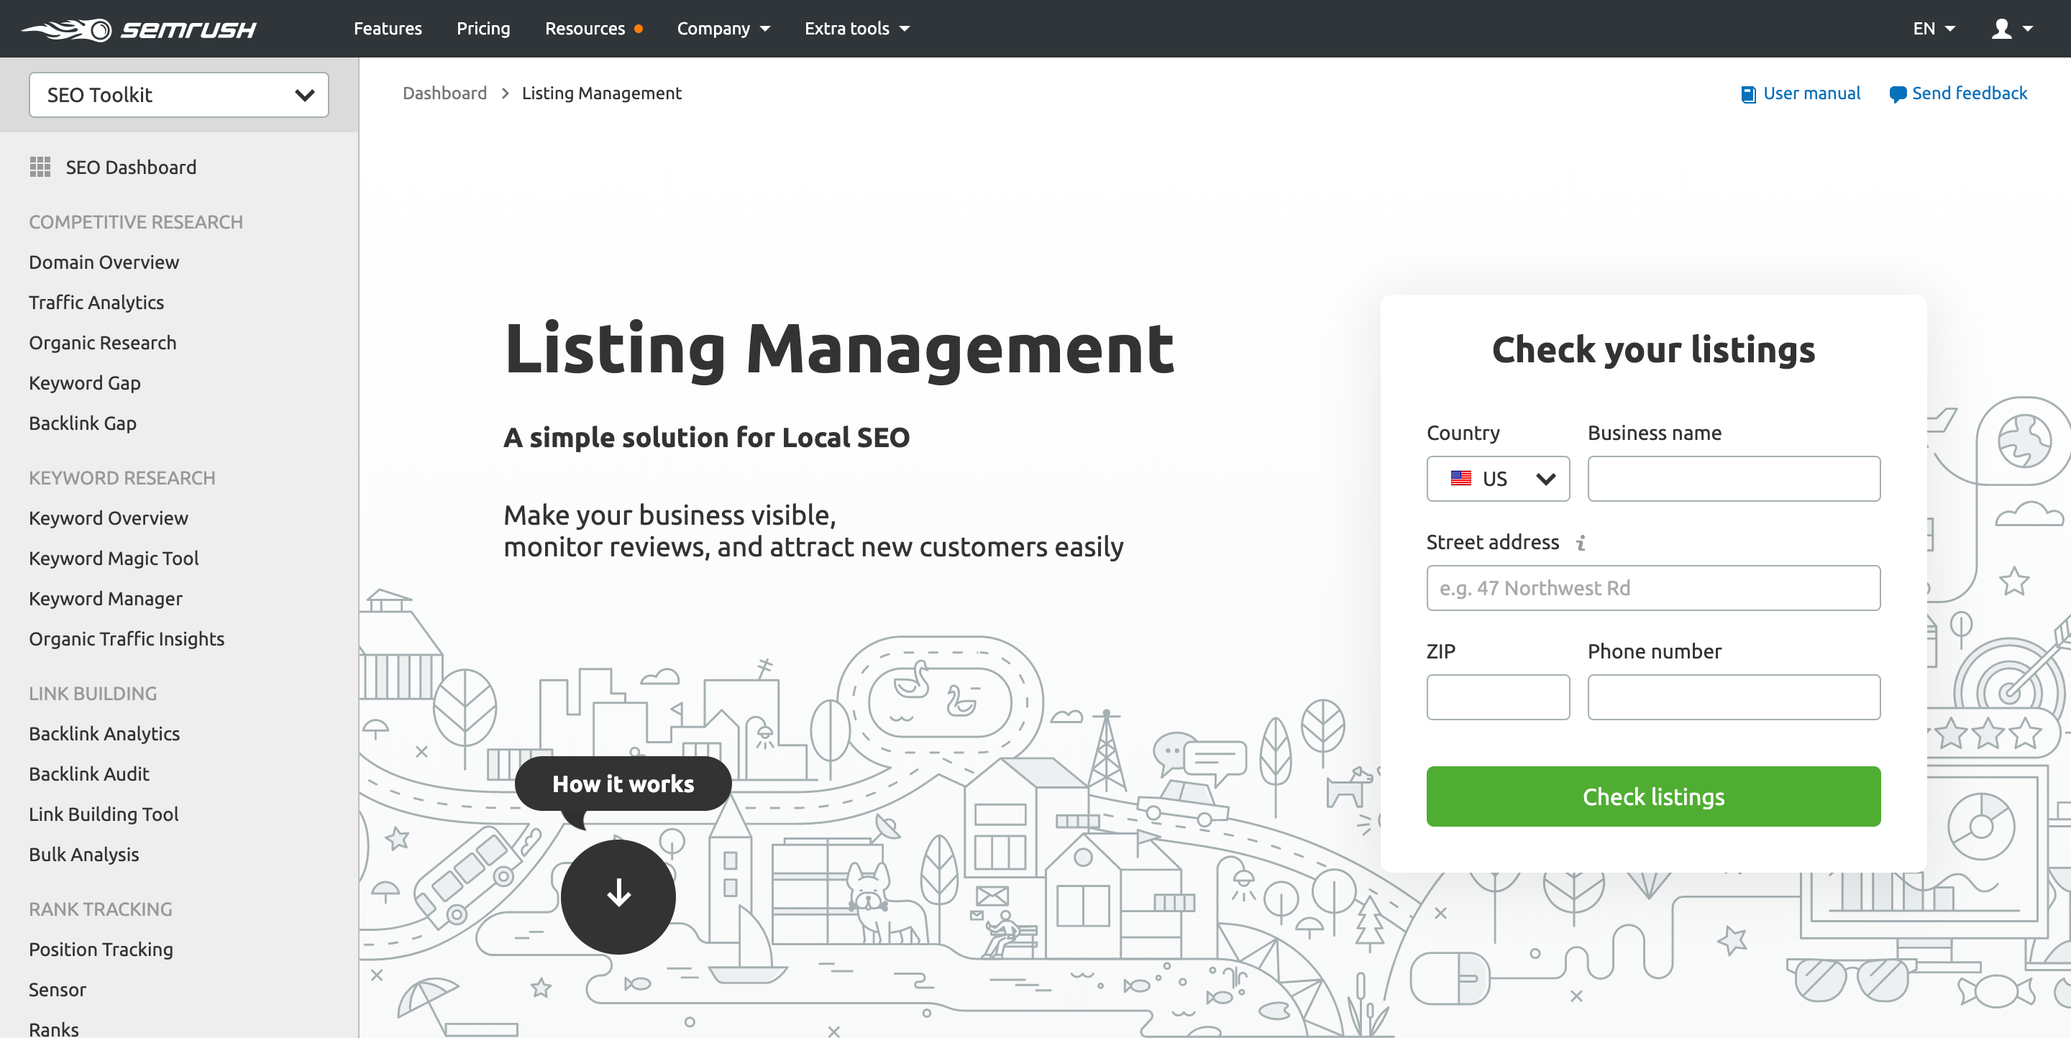Click the Business name input field
Viewport: 2071px width, 1038px height.
(x=1734, y=479)
